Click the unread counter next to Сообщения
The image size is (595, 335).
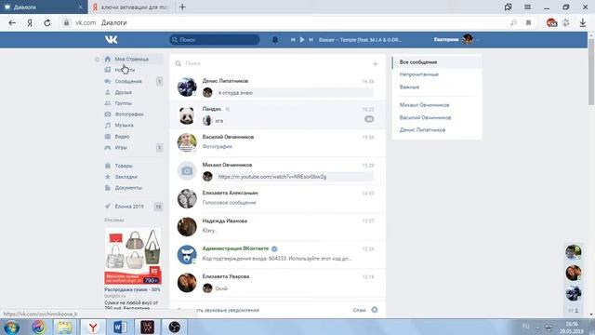click(x=159, y=81)
